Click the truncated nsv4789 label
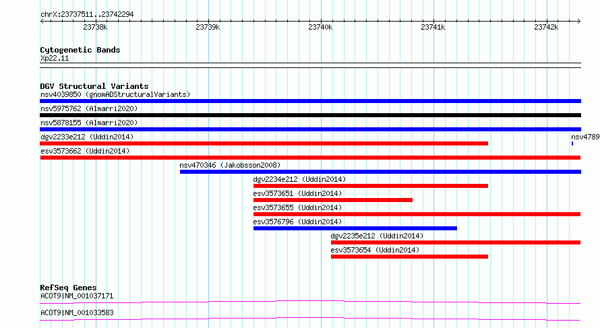 [585, 137]
